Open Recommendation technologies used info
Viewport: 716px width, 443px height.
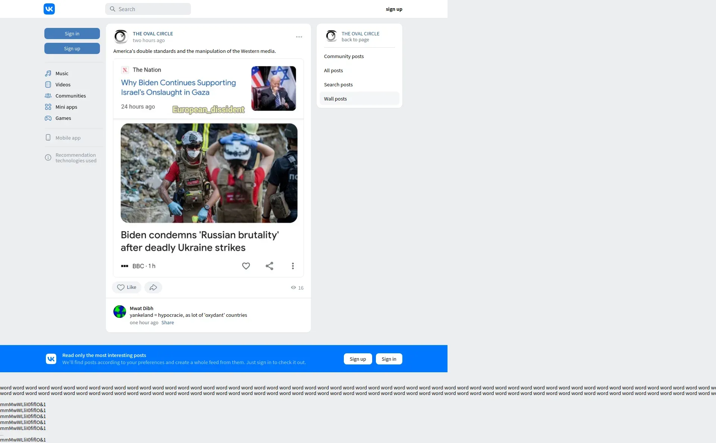[76, 158]
